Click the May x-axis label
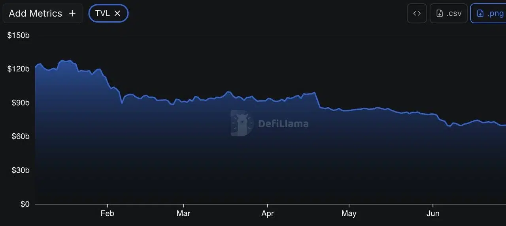506x226 pixels. pos(349,213)
